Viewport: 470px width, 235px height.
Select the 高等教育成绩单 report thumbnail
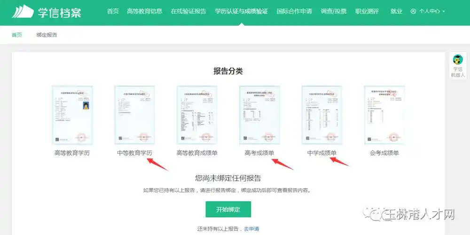click(197, 115)
